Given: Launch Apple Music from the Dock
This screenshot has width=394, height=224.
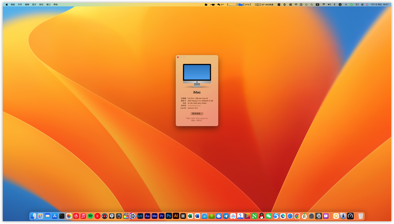Looking at the screenshot, I should point(83,216).
